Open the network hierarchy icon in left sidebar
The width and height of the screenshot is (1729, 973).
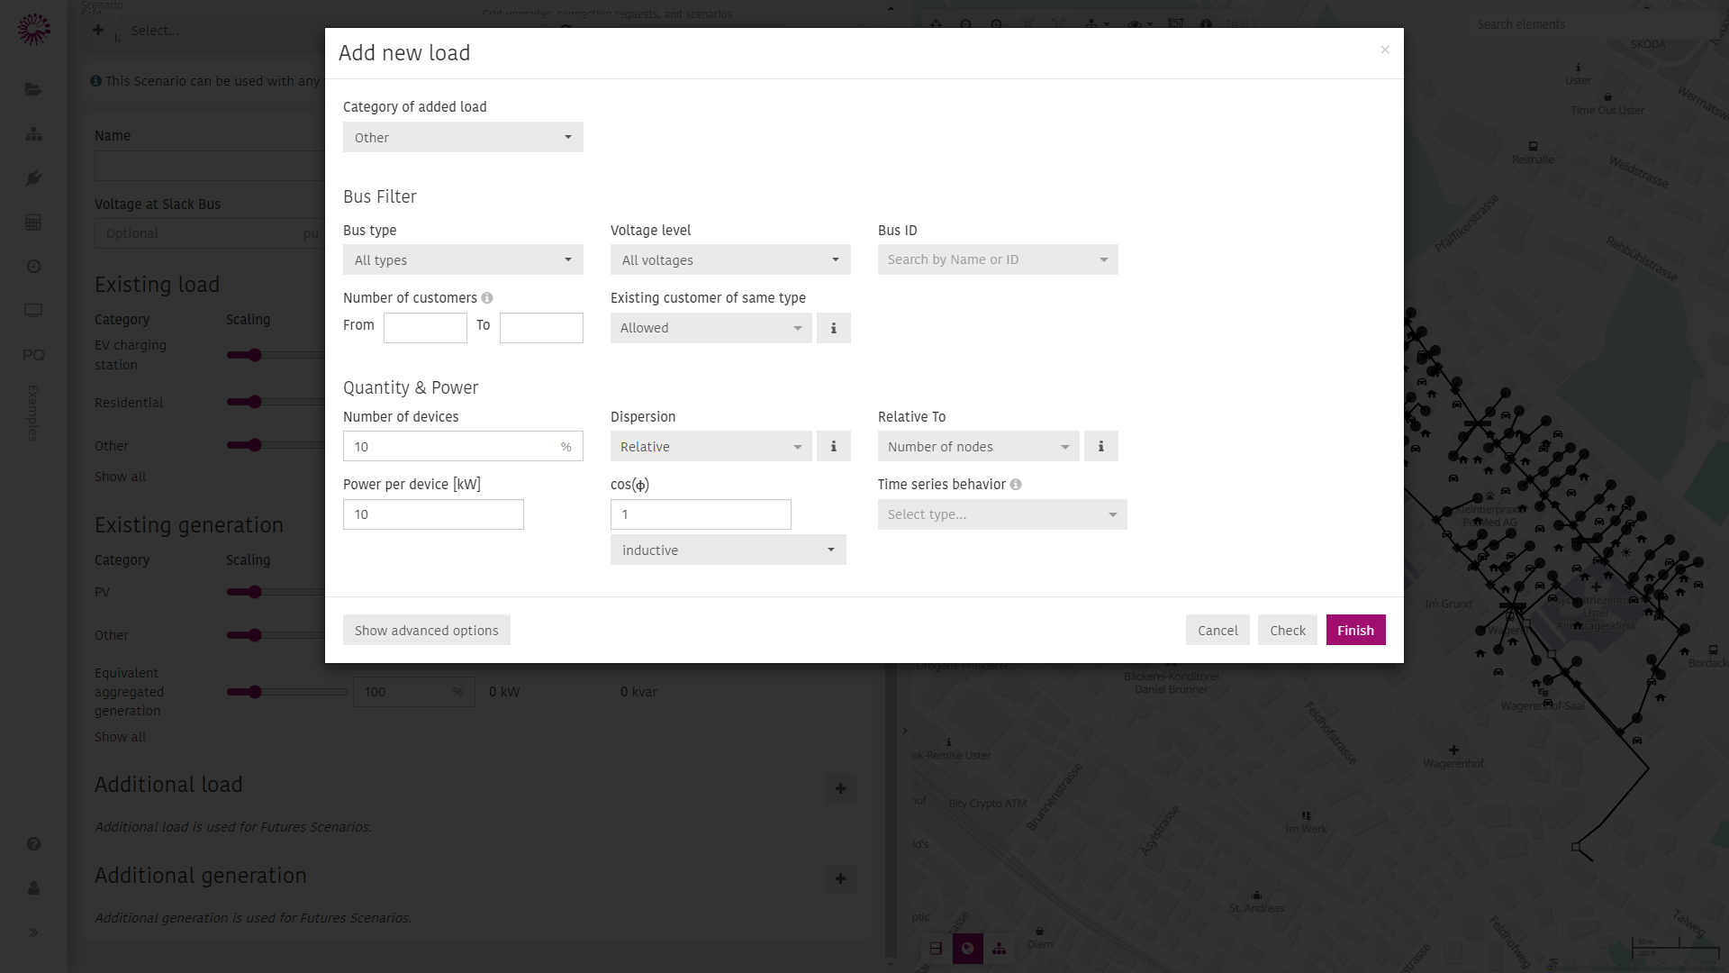(x=33, y=133)
